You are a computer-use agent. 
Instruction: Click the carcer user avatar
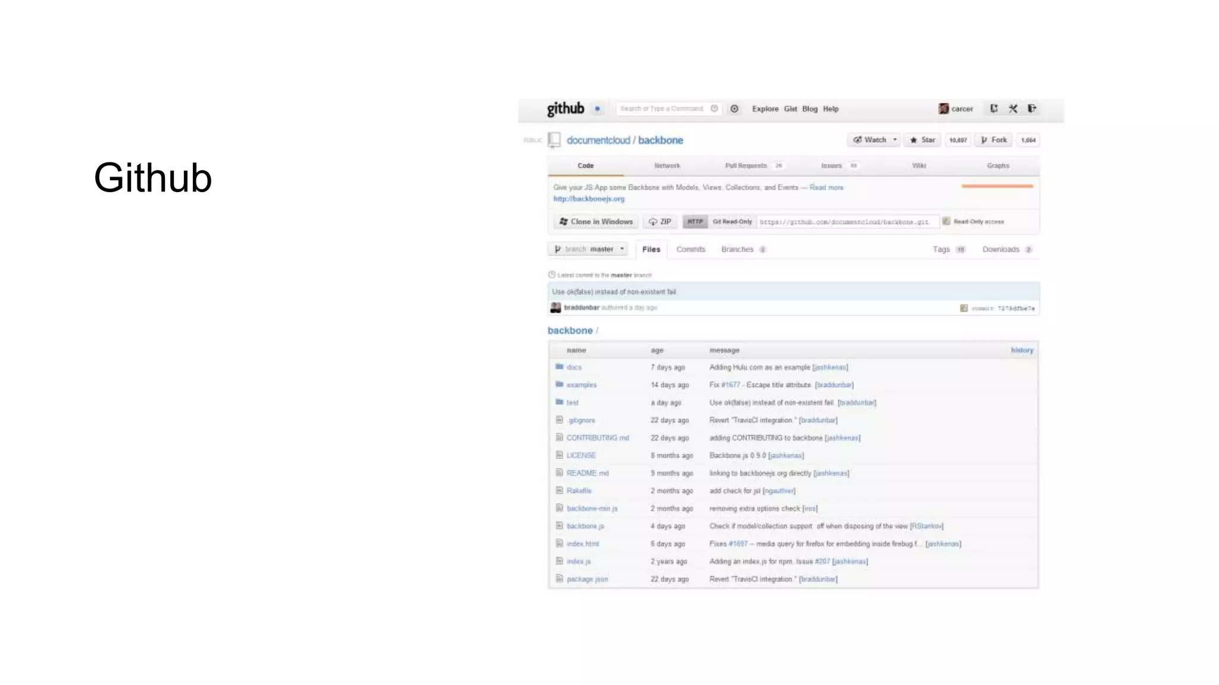tap(943, 109)
